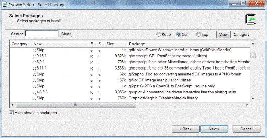The width and height of the screenshot is (267, 138).
Task: Click the cycle icon for gnuplot 4.6.3-3
Action: (35, 93)
